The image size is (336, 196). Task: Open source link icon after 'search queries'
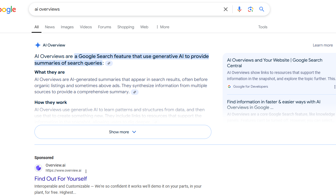109,63
